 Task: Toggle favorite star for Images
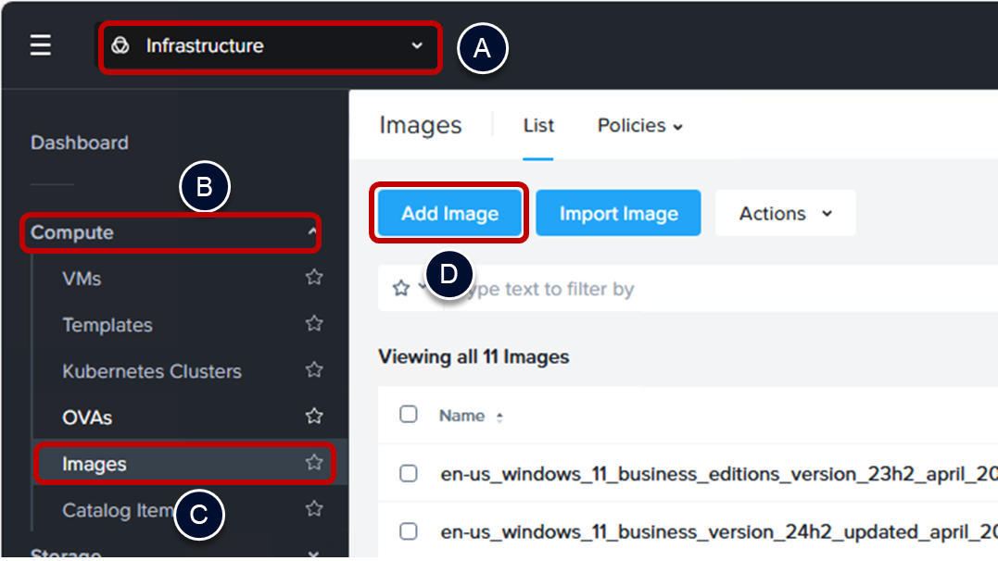tap(314, 462)
